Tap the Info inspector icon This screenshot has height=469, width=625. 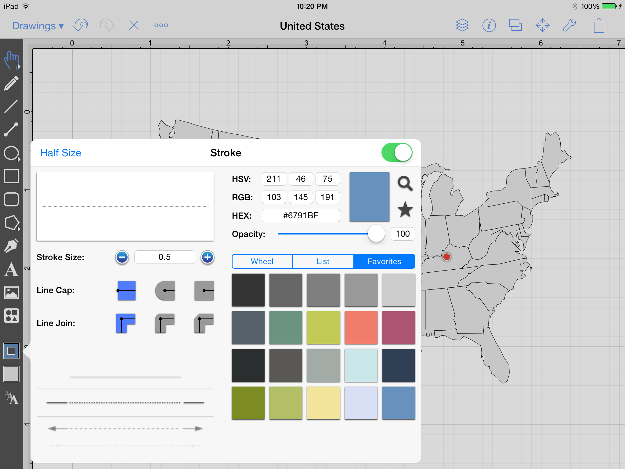coord(489,25)
